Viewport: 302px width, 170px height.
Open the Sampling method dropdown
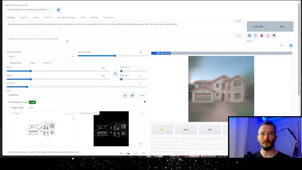coord(41,57)
